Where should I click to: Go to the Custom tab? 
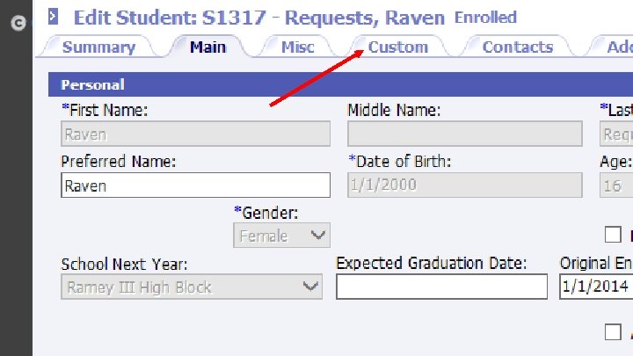pos(398,47)
